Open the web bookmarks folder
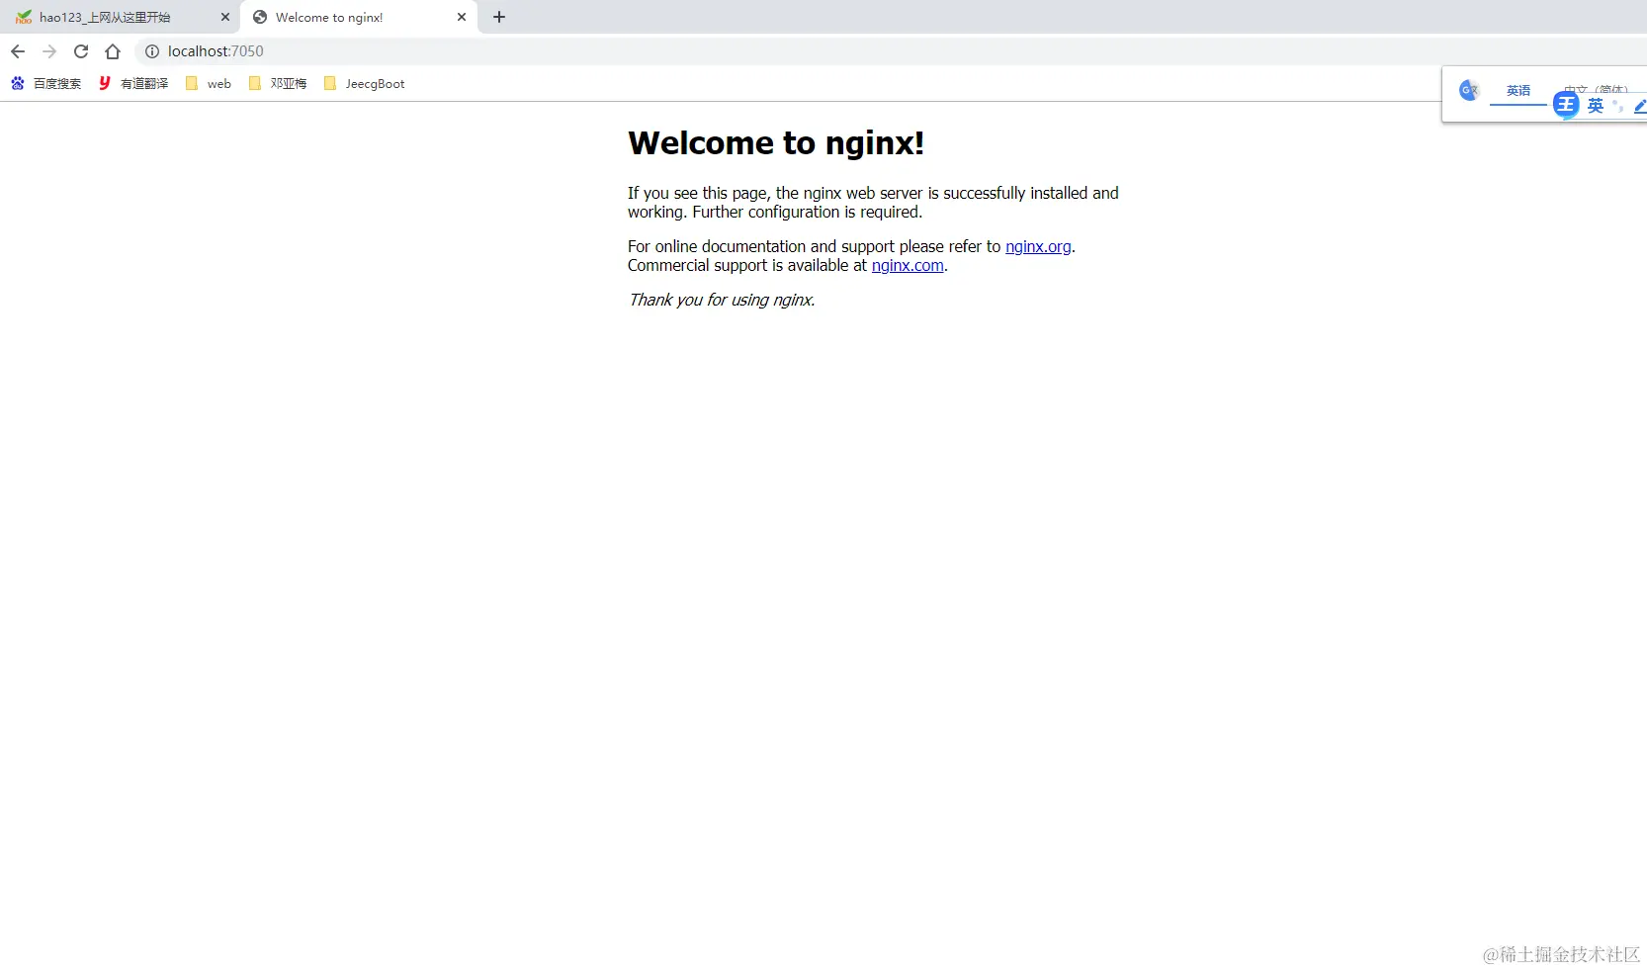 click(x=209, y=84)
